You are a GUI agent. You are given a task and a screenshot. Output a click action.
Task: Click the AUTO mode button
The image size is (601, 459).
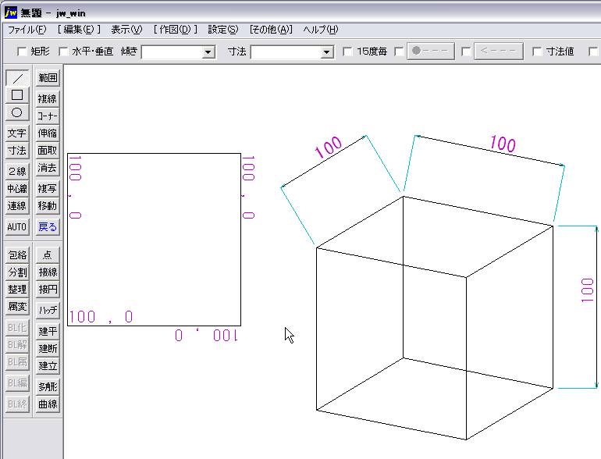tap(17, 226)
